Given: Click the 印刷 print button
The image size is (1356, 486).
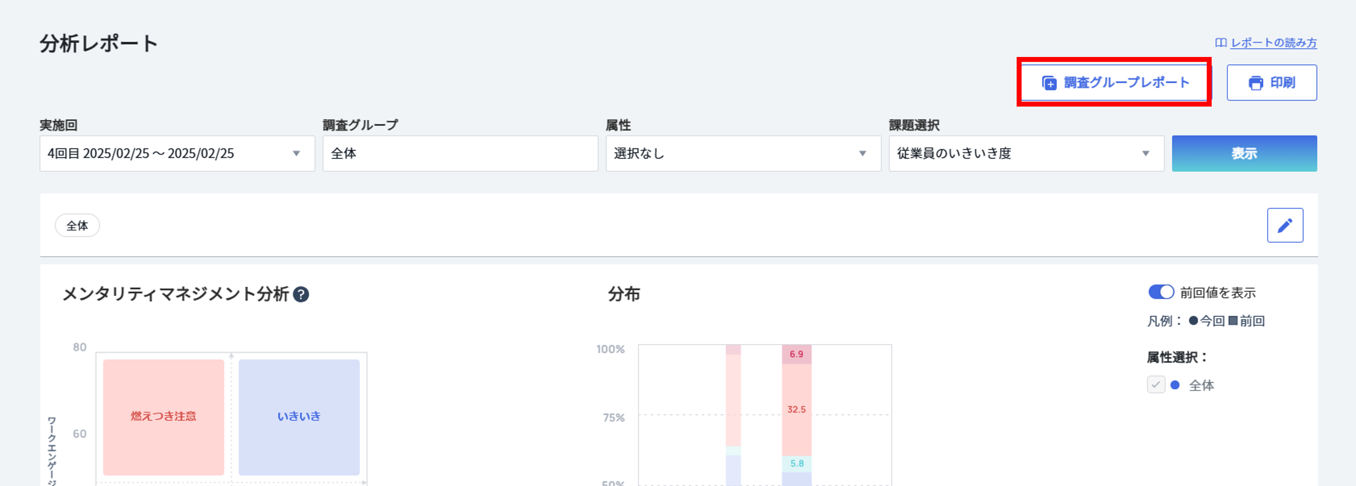Looking at the screenshot, I should coord(1272,83).
